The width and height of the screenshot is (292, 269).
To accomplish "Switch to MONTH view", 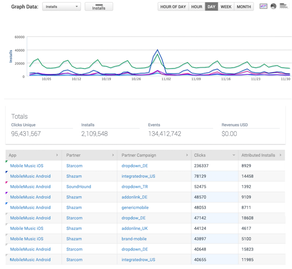I will click(x=244, y=7).
